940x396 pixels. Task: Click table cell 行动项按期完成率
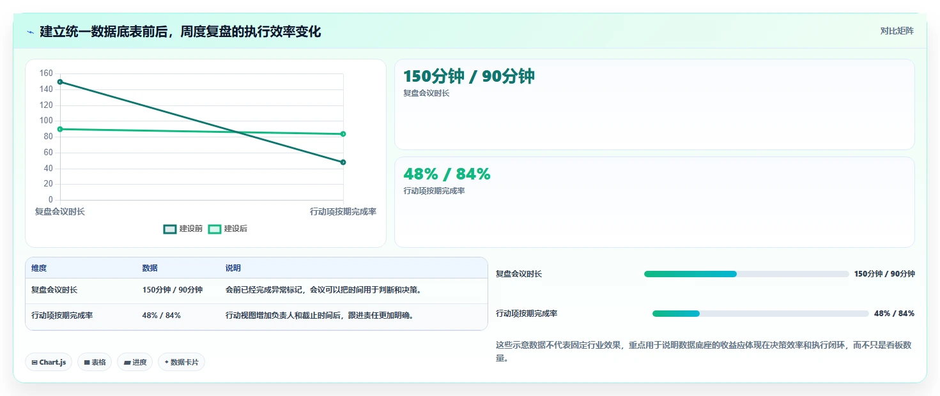pos(62,316)
